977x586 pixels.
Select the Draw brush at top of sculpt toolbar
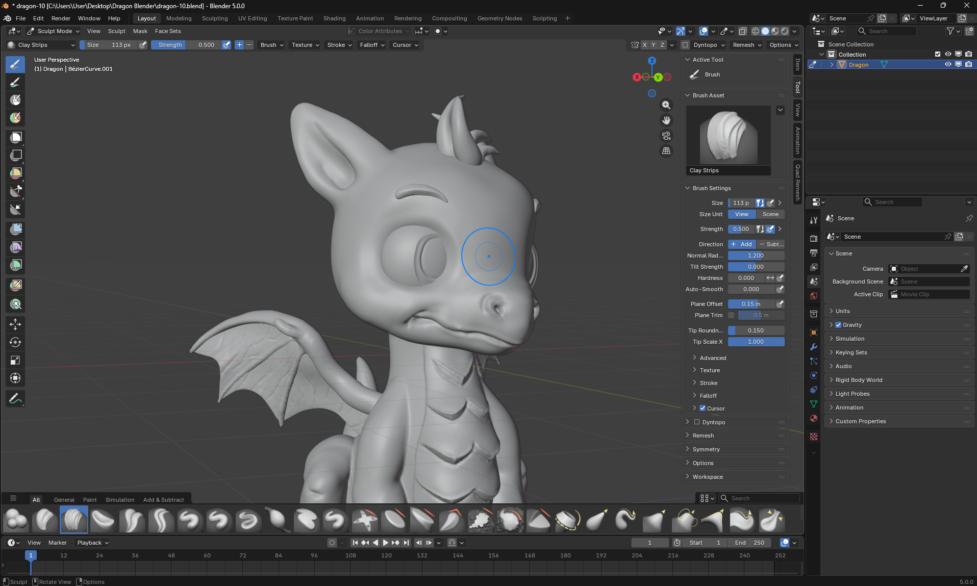tap(15, 65)
